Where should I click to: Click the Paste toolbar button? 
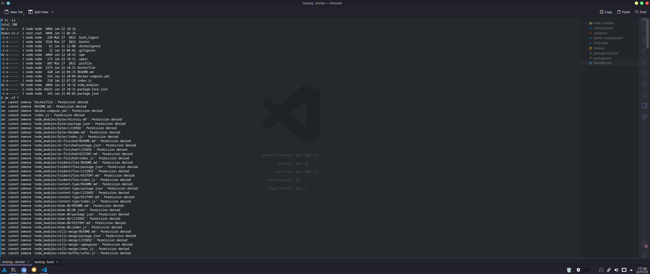624,12
